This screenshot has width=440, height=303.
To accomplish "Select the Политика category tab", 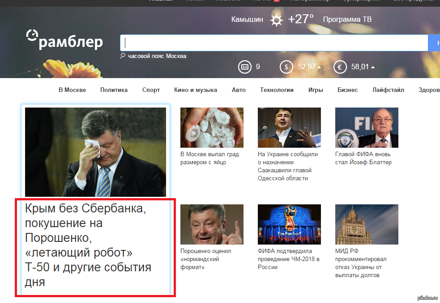I will (114, 90).
